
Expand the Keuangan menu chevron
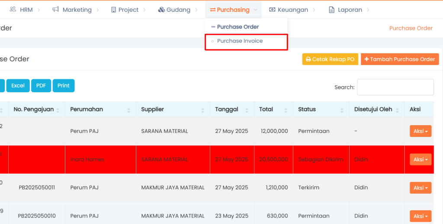point(315,10)
